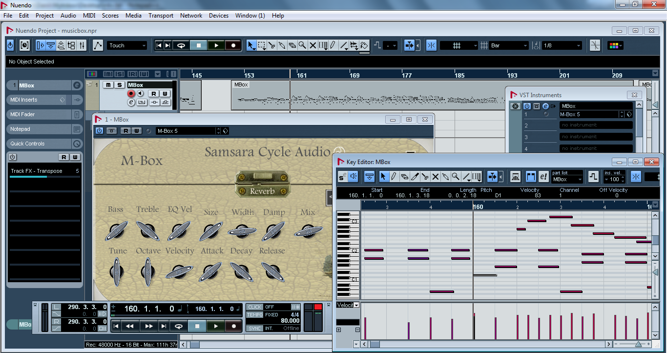The width and height of the screenshot is (667, 353).
Task: Click the Mix knob on M-Box reverb
Action: (x=308, y=231)
